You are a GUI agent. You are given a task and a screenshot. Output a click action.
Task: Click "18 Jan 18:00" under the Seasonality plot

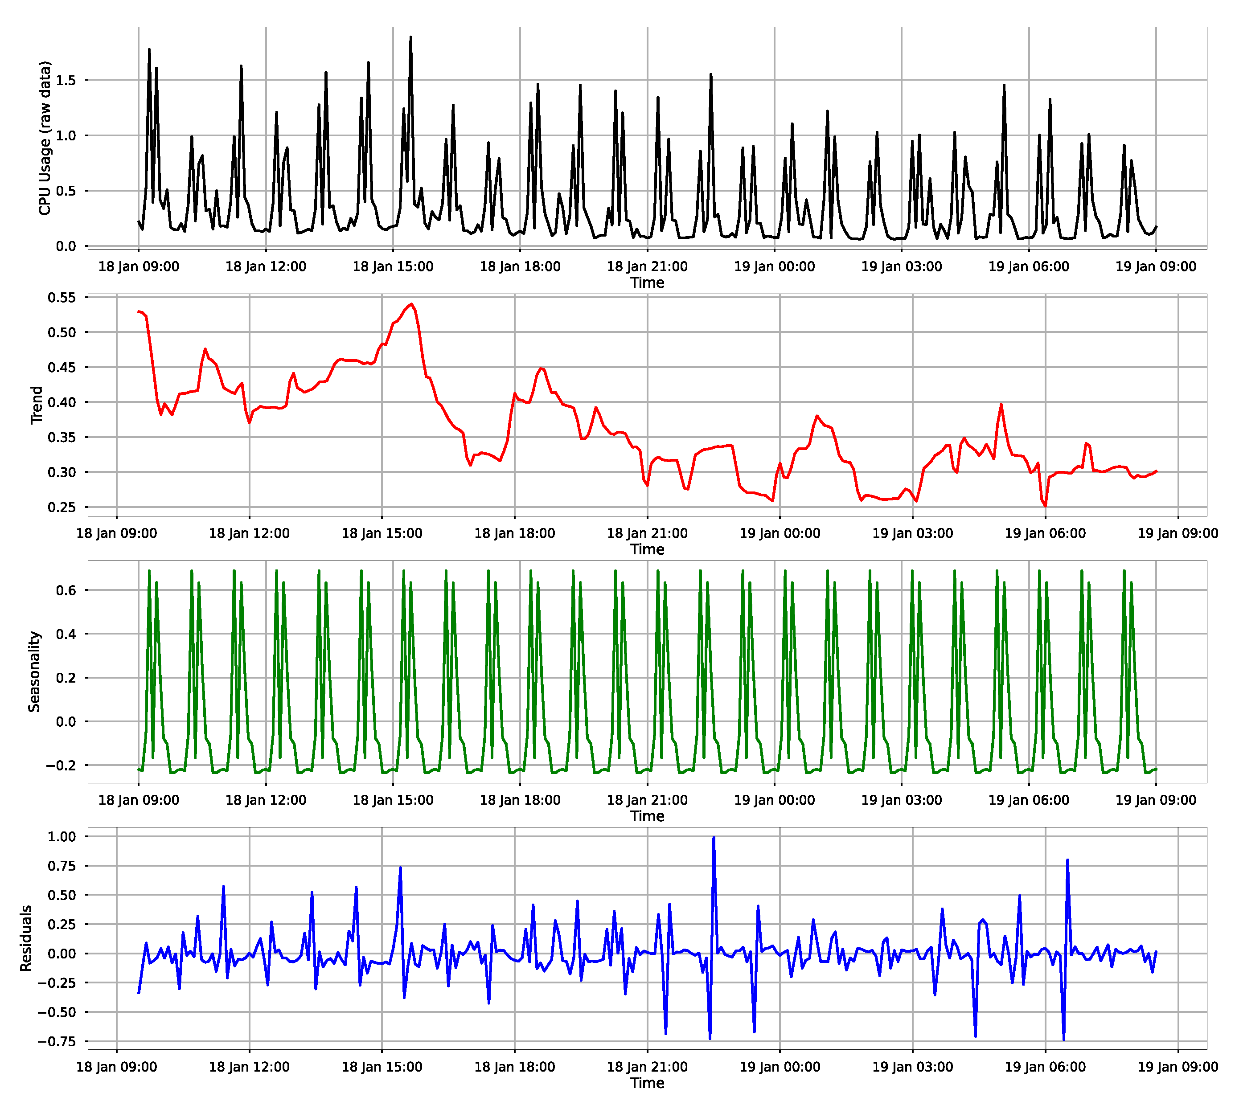520,800
